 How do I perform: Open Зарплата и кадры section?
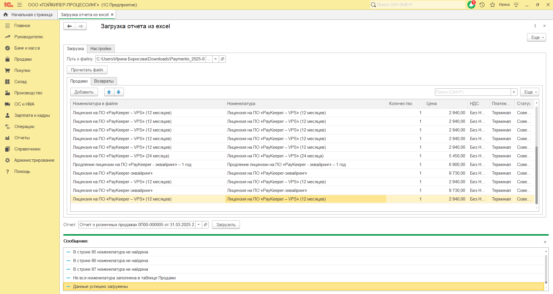click(32, 115)
